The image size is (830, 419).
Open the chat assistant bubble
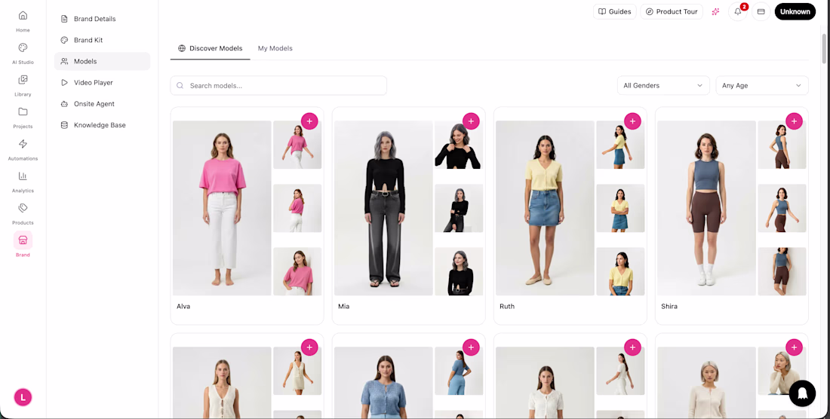pos(802,393)
